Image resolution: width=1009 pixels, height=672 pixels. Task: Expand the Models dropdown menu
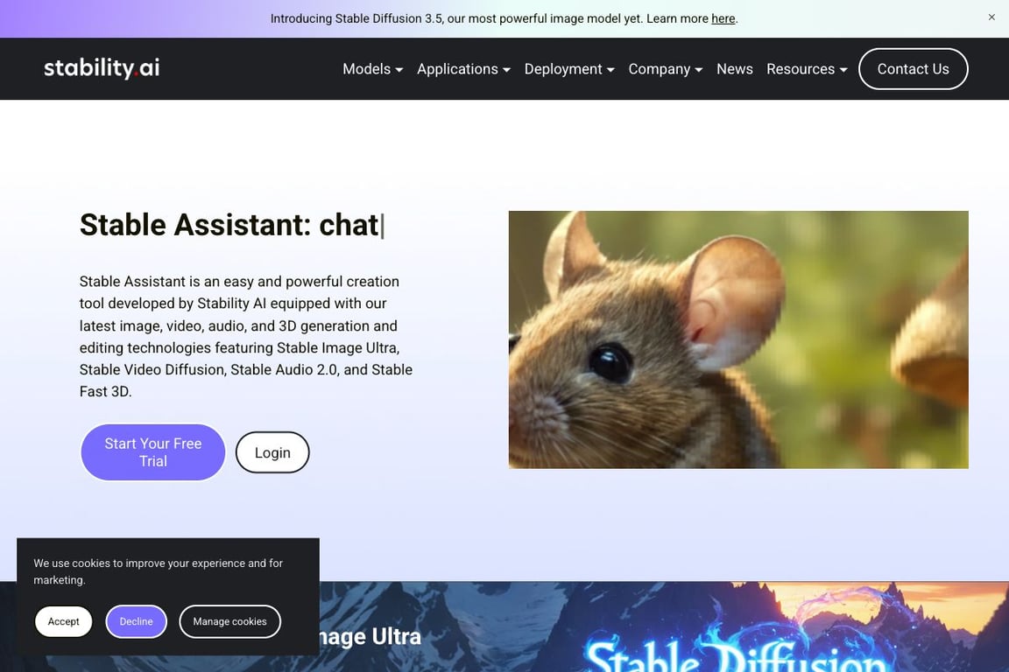point(372,69)
